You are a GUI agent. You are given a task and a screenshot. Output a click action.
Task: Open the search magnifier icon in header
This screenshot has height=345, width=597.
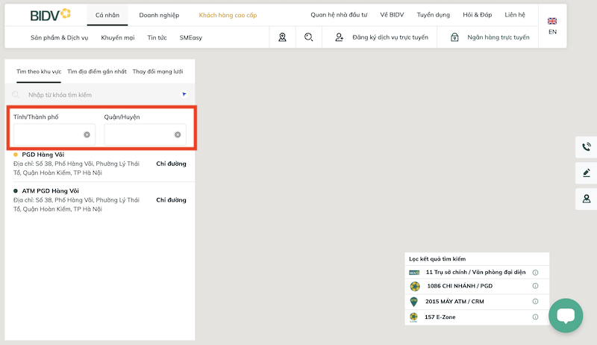click(x=309, y=37)
